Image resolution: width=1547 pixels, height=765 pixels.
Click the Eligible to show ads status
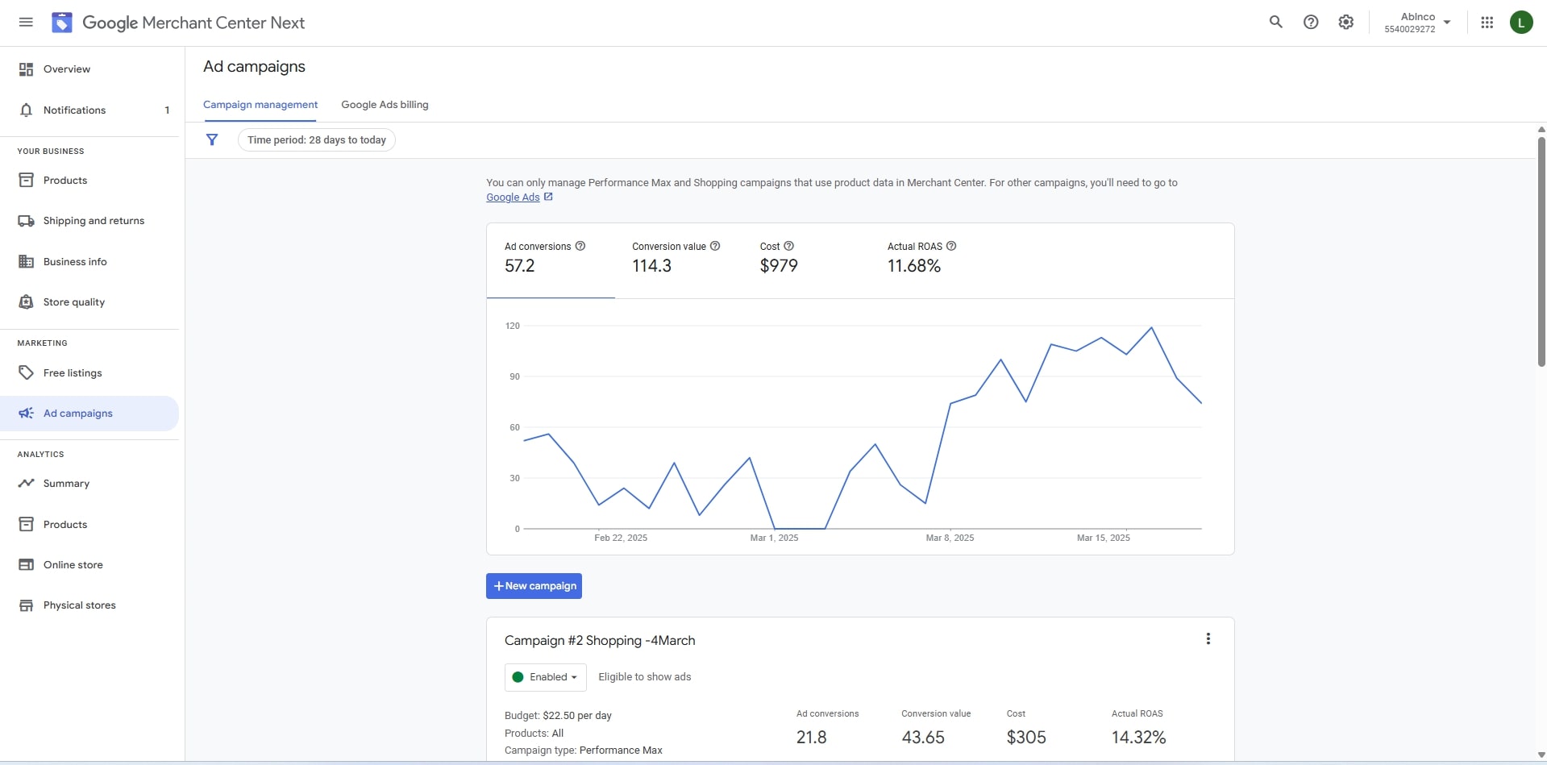645,677
